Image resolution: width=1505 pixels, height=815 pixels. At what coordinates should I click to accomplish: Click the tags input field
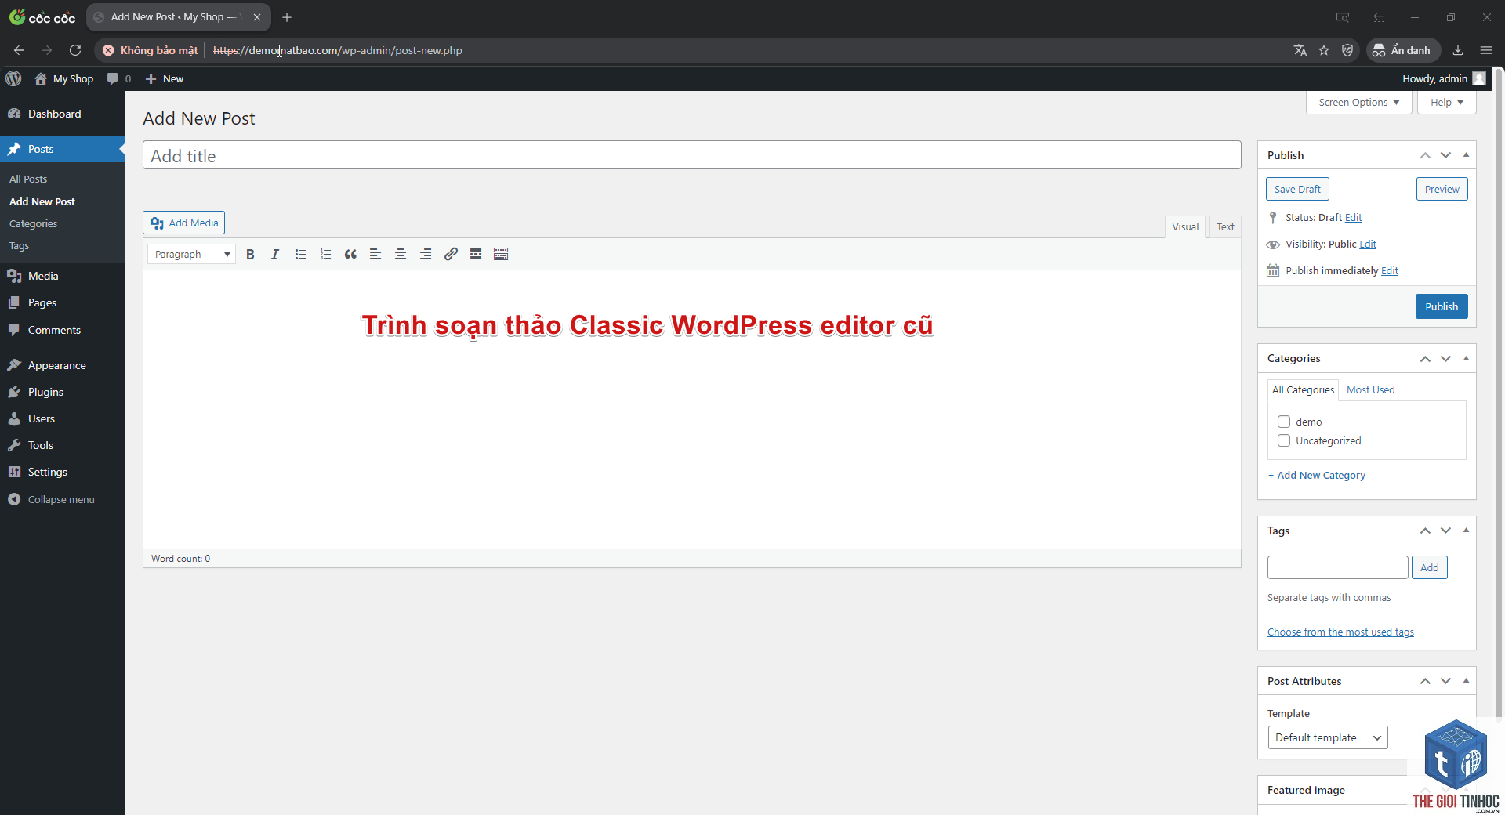pyautogui.click(x=1337, y=567)
